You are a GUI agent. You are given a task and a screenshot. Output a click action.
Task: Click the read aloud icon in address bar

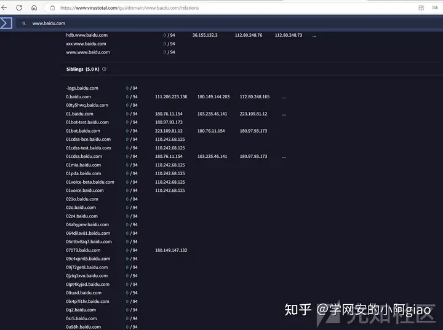(435, 8)
